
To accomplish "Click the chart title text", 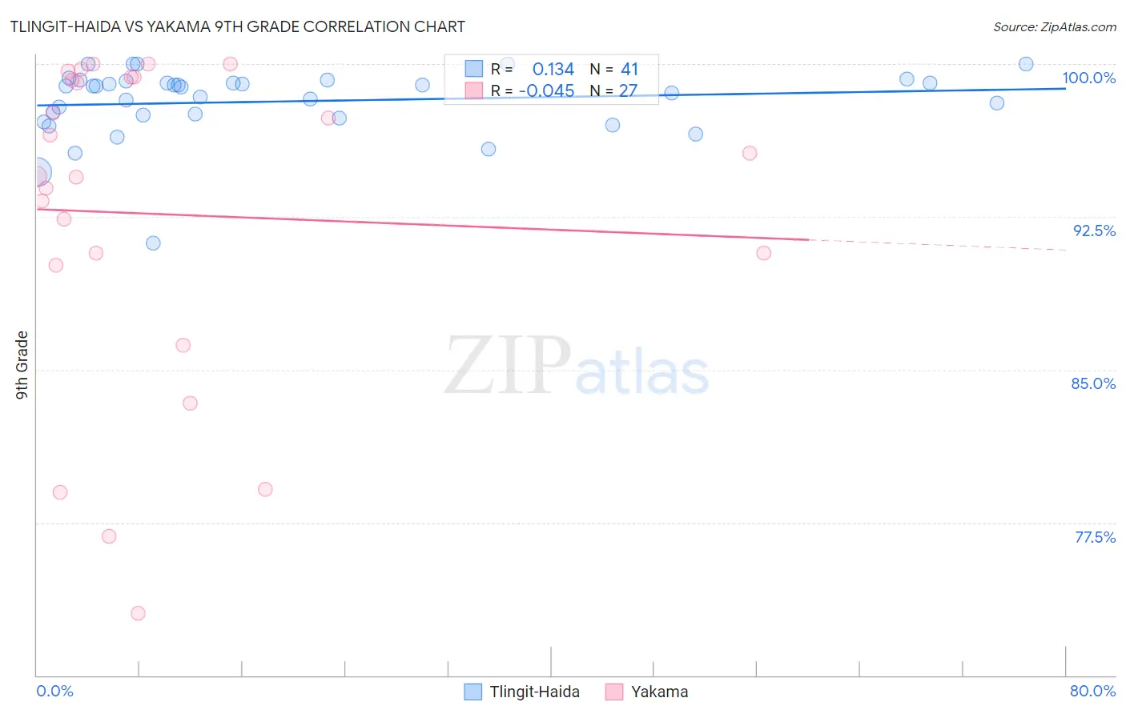I will click(x=238, y=26).
